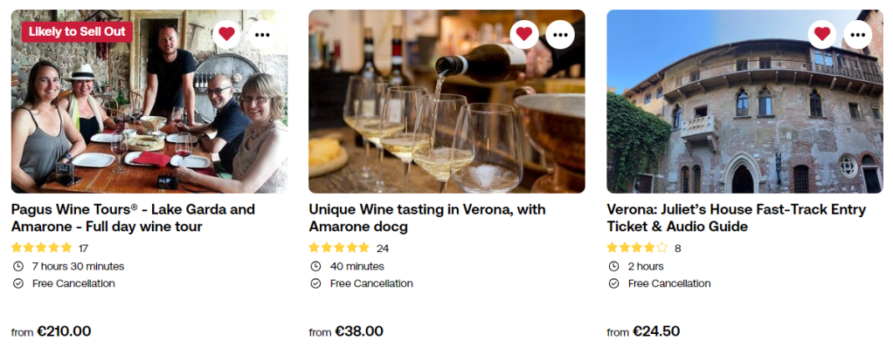Click the five-star rating on Unique Wine tasting
This screenshot has width=893, height=354.
339,248
